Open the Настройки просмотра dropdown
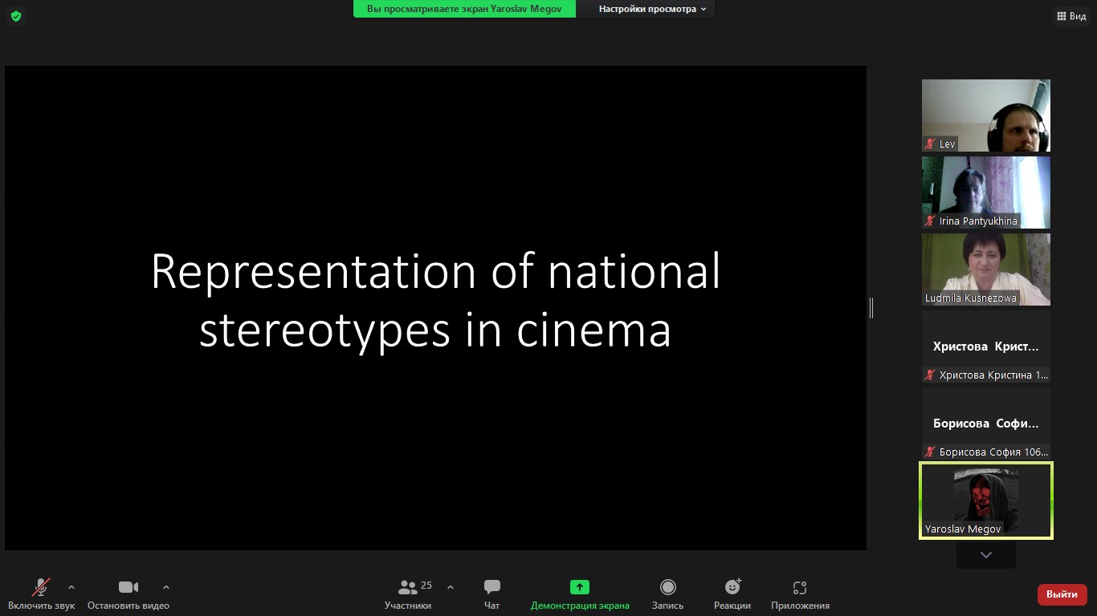The height and width of the screenshot is (616, 1097). click(x=652, y=9)
